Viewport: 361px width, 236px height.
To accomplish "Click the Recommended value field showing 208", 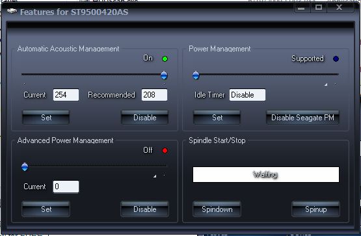I will (x=154, y=95).
